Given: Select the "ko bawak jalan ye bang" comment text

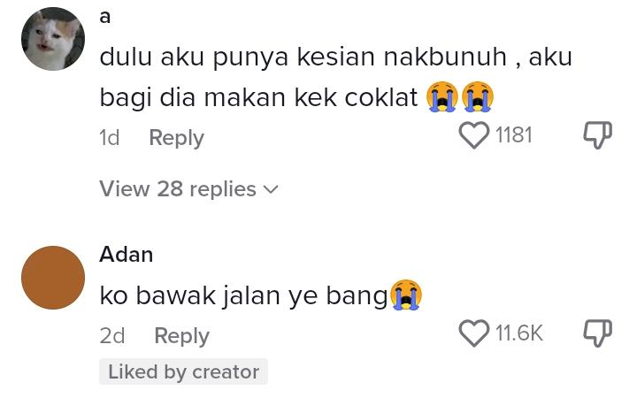Looking at the screenshot, I should (x=243, y=296).
